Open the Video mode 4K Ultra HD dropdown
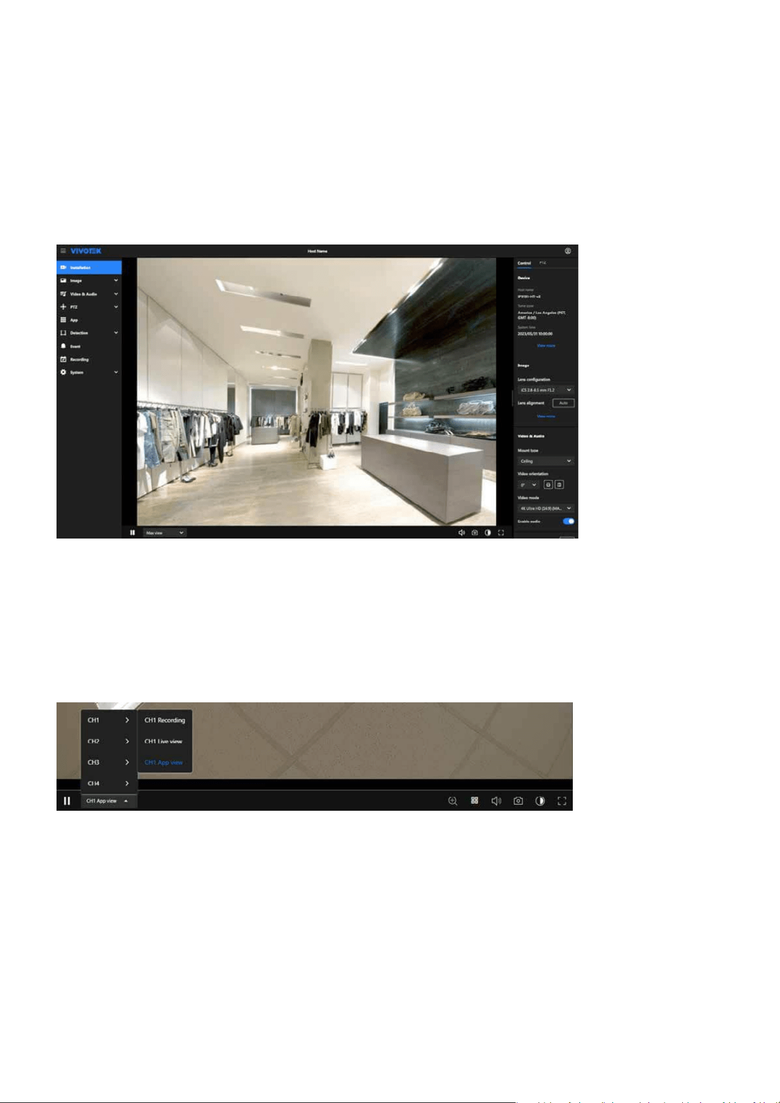 tap(546, 508)
